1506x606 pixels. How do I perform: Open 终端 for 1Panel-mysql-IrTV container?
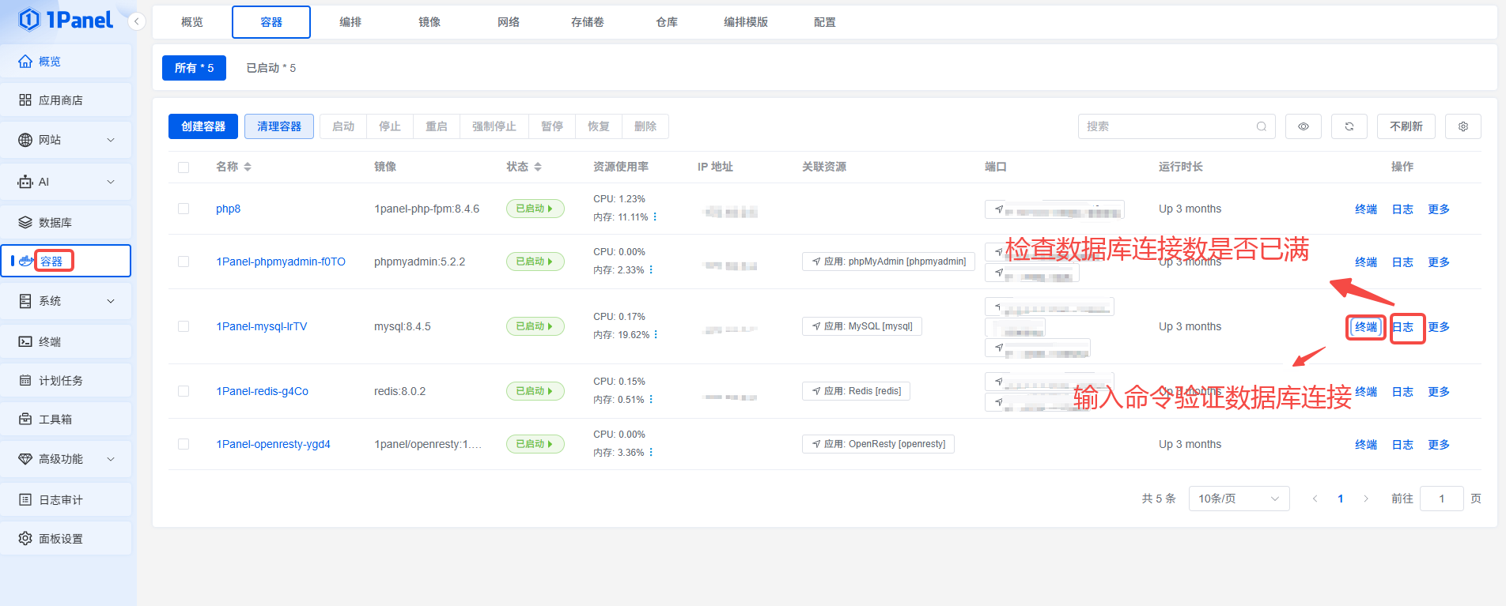[1365, 327]
